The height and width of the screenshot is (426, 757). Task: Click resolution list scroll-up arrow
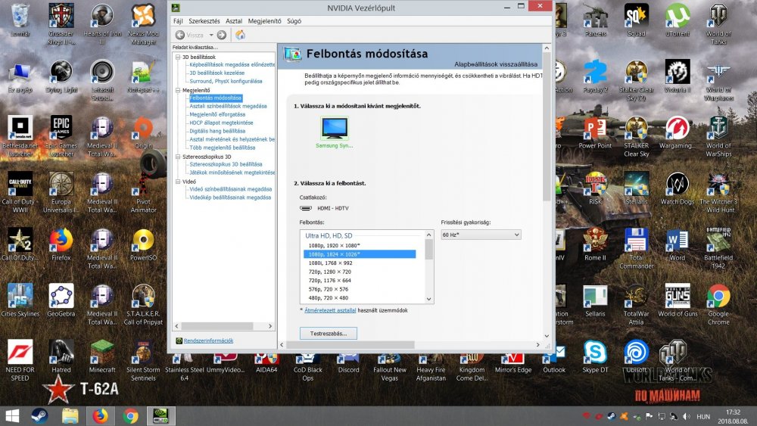click(428, 235)
